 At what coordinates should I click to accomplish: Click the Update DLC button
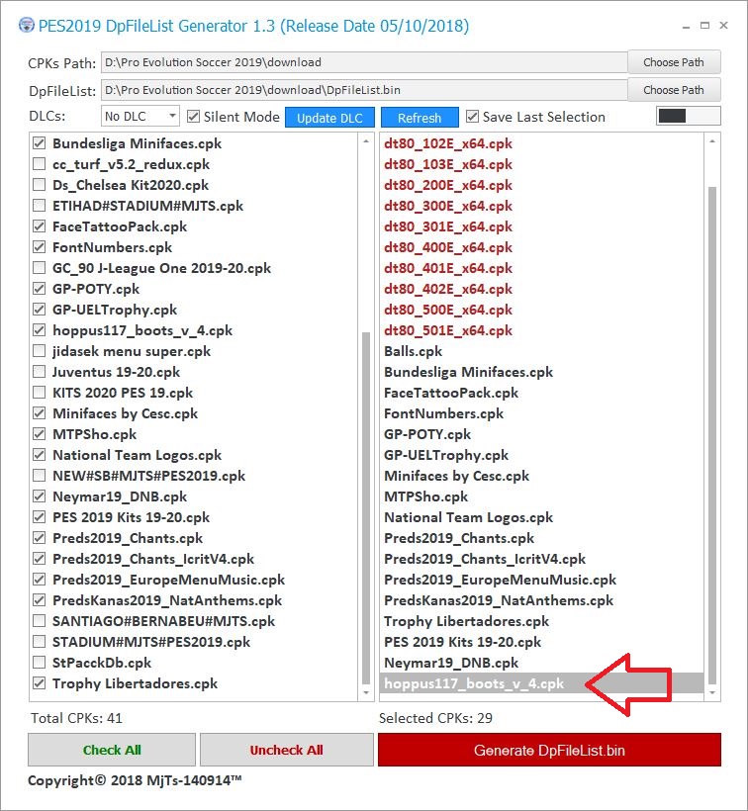coord(329,118)
